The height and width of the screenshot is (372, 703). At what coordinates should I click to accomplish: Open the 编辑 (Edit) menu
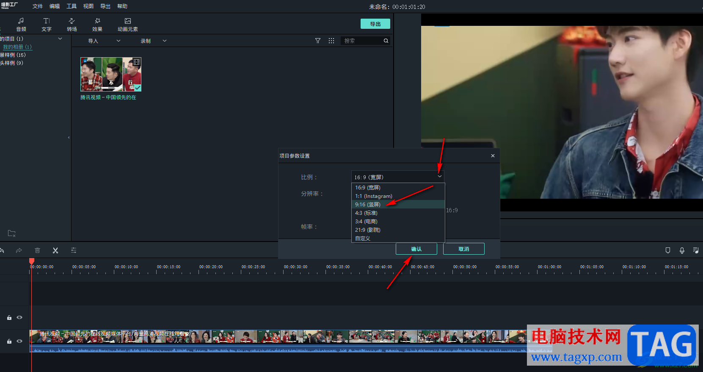coord(55,6)
